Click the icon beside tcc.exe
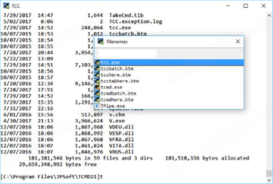273x184 pixels. click(97, 62)
